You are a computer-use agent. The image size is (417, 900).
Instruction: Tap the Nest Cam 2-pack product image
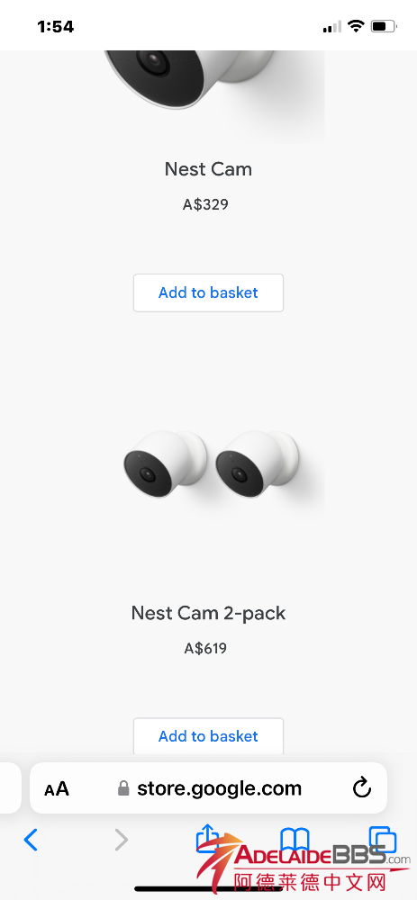coord(212,465)
